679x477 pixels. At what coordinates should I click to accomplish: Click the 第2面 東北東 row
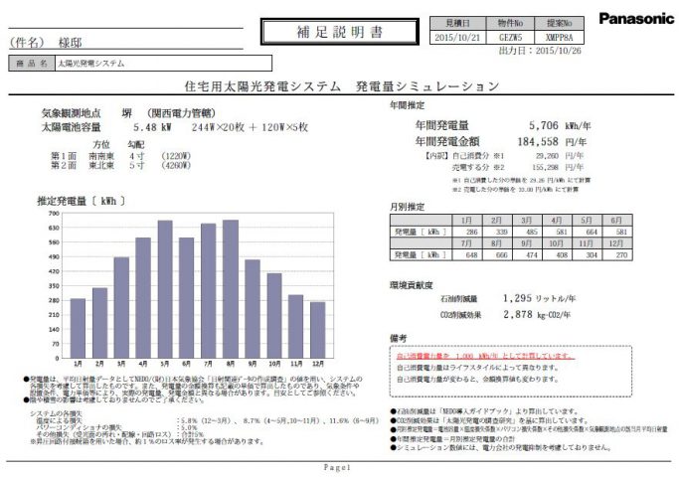(120, 165)
